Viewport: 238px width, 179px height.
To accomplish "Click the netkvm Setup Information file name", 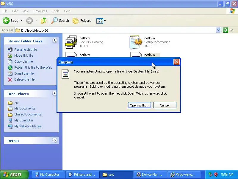I will 150,38.
